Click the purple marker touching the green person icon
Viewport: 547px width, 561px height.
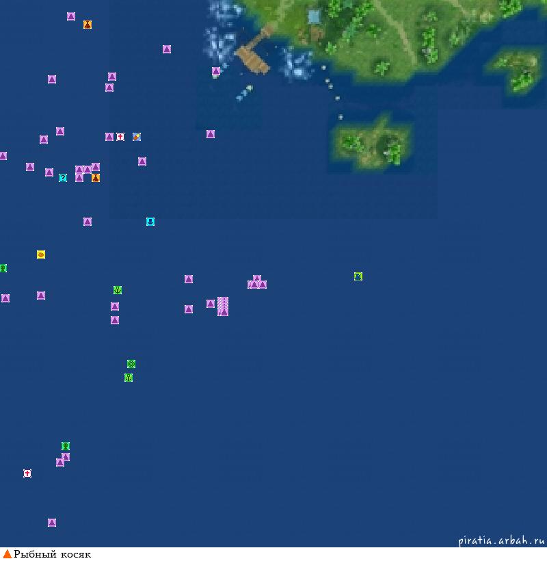tap(66, 457)
